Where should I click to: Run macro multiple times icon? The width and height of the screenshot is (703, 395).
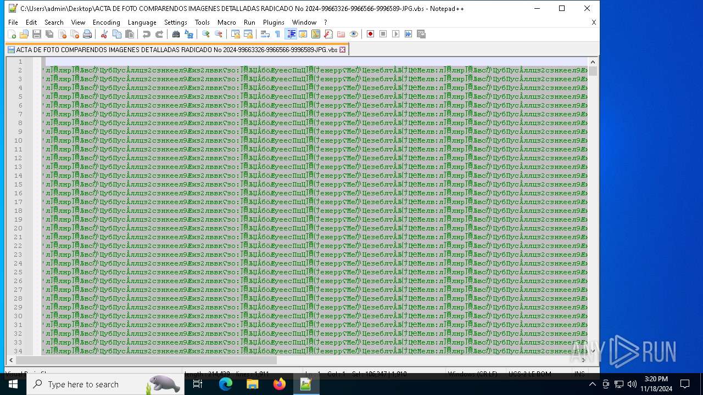tap(409, 34)
